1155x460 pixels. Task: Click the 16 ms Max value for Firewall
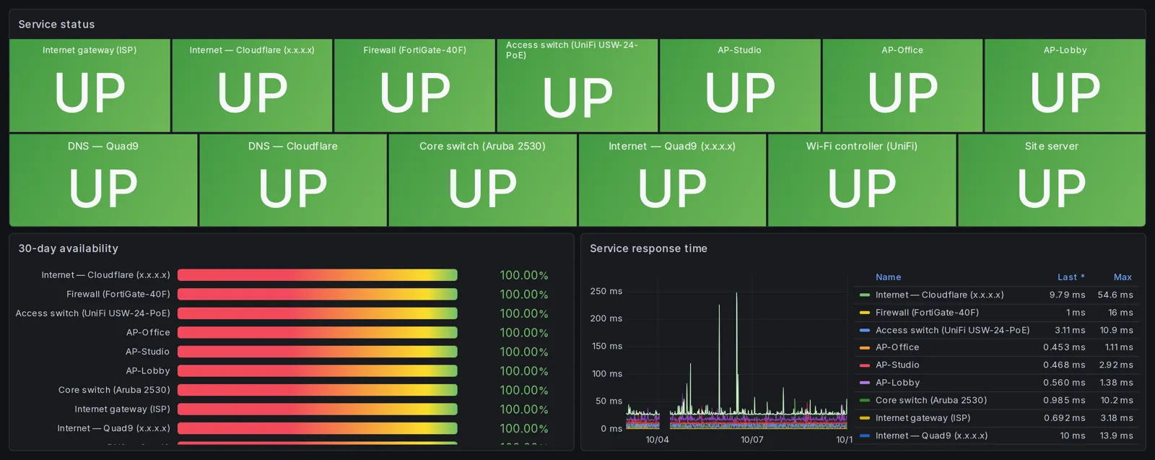coord(1120,313)
